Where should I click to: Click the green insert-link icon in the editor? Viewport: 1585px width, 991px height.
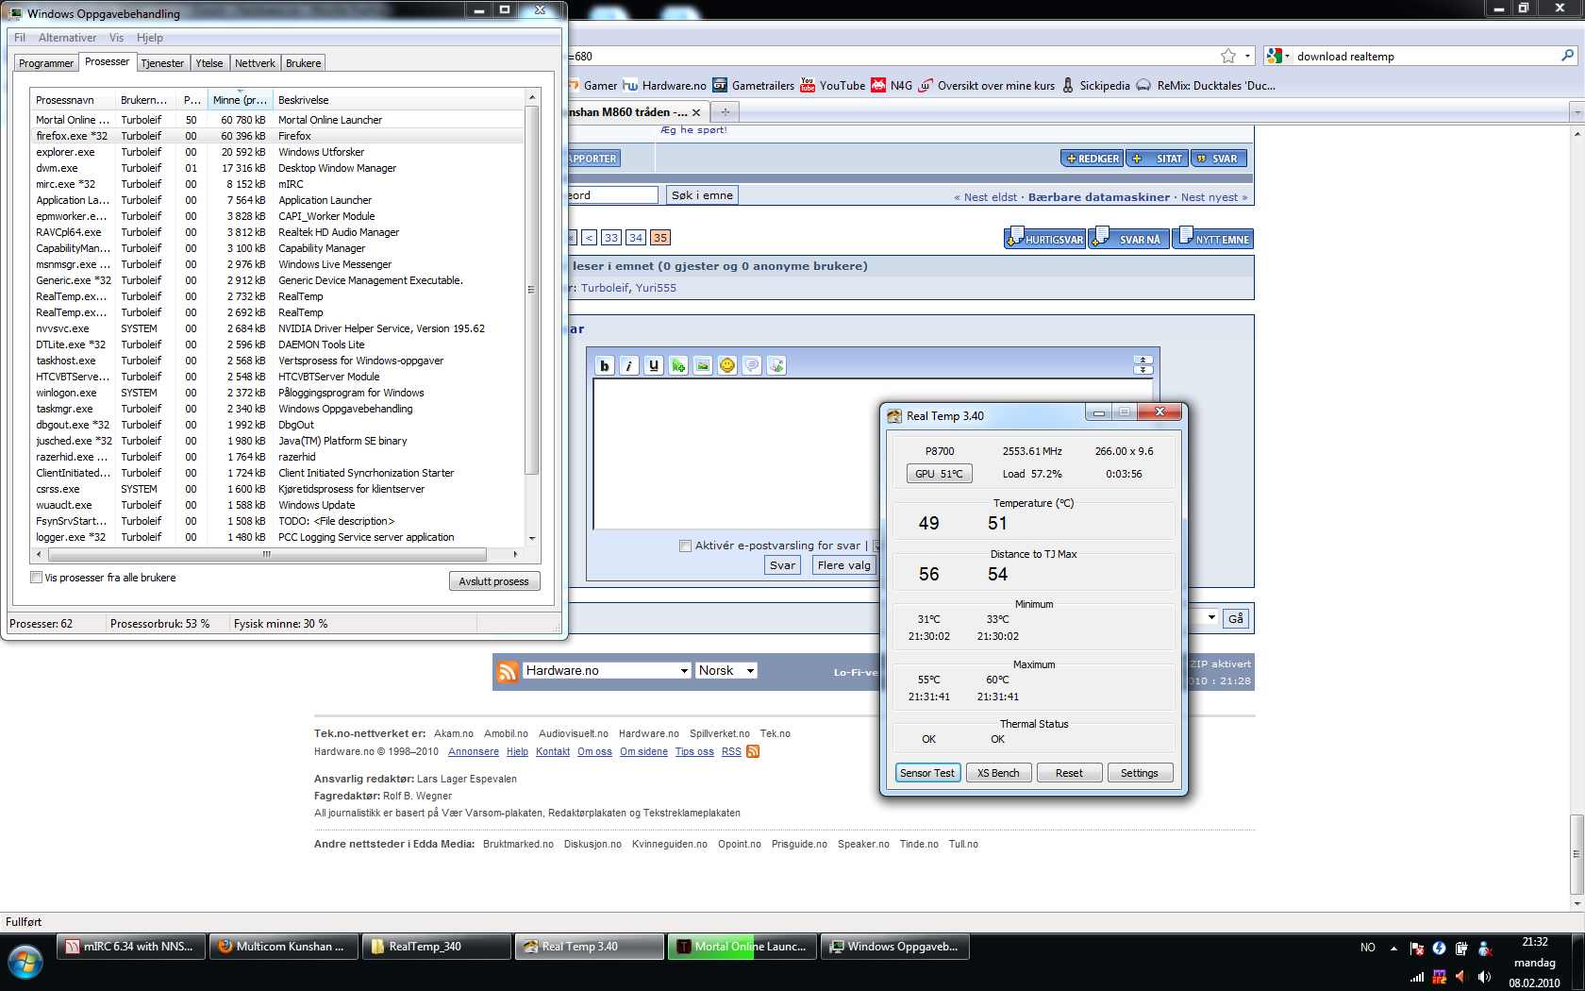(x=678, y=366)
